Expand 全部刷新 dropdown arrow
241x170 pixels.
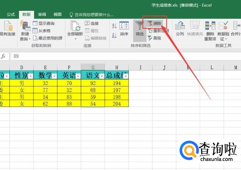76,39
